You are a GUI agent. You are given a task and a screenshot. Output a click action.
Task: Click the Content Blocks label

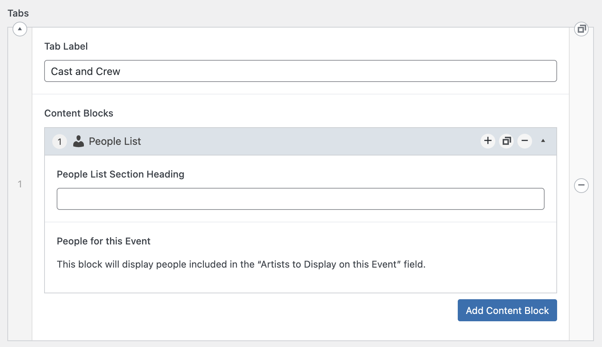pyautogui.click(x=79, y=113)
